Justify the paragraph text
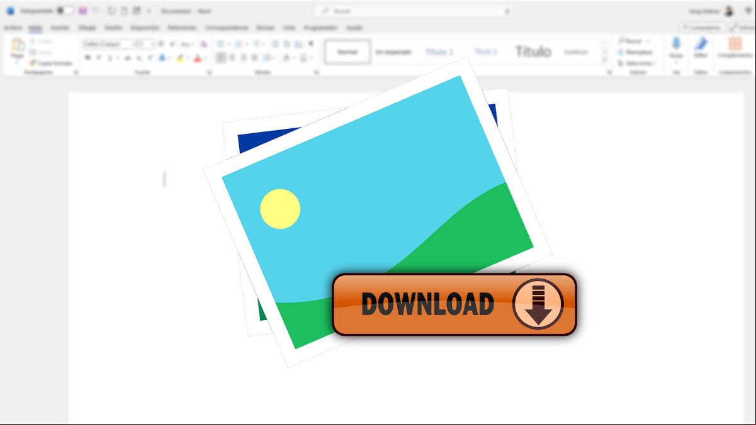This screenshot has height=425, width=756. (254, 58)
